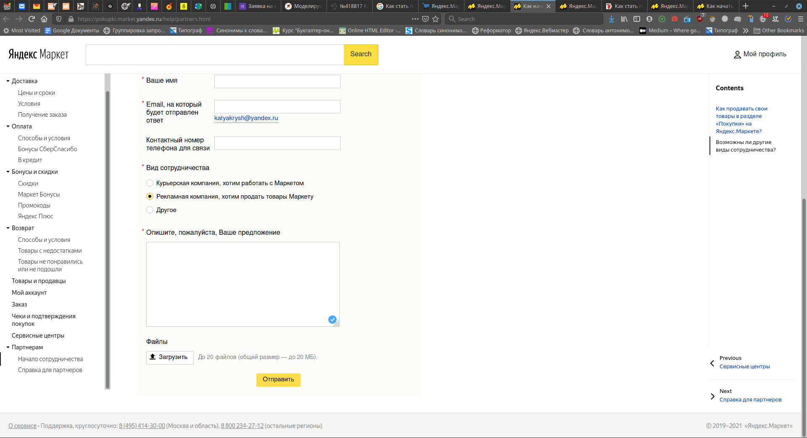Switch to the Моделирую tab
Viewport: 807px width, 438px height.
[303, 6]
